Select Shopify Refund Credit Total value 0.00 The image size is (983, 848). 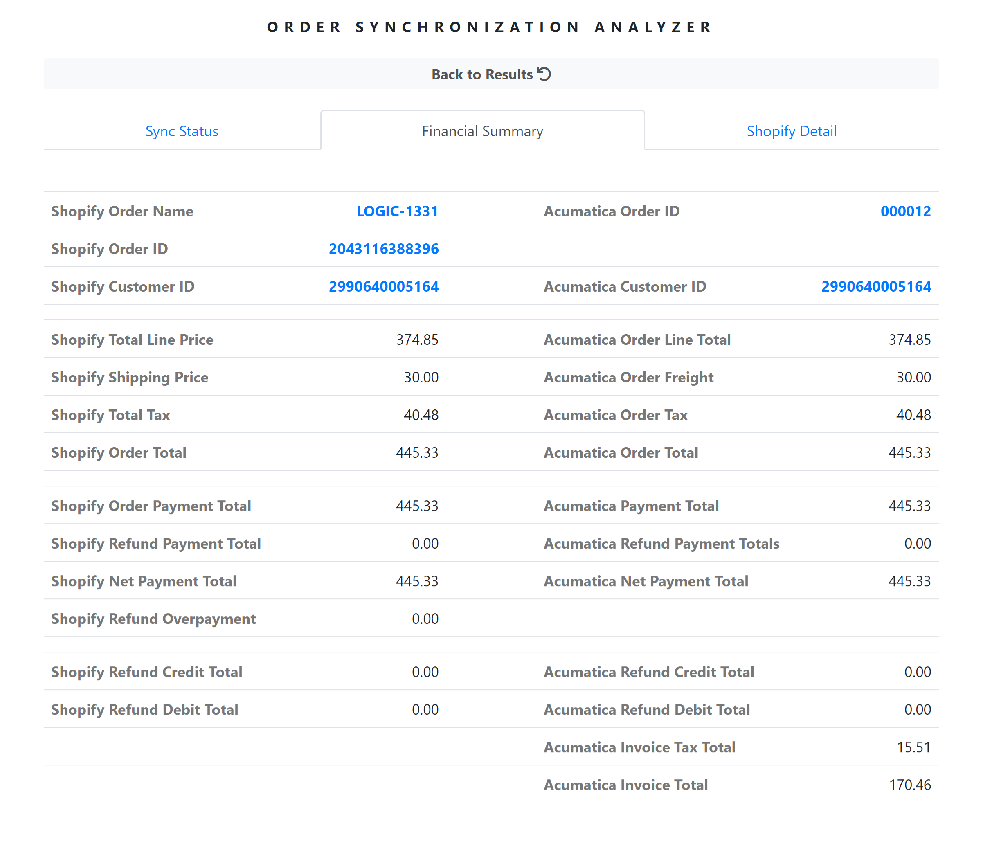point(425,672)
